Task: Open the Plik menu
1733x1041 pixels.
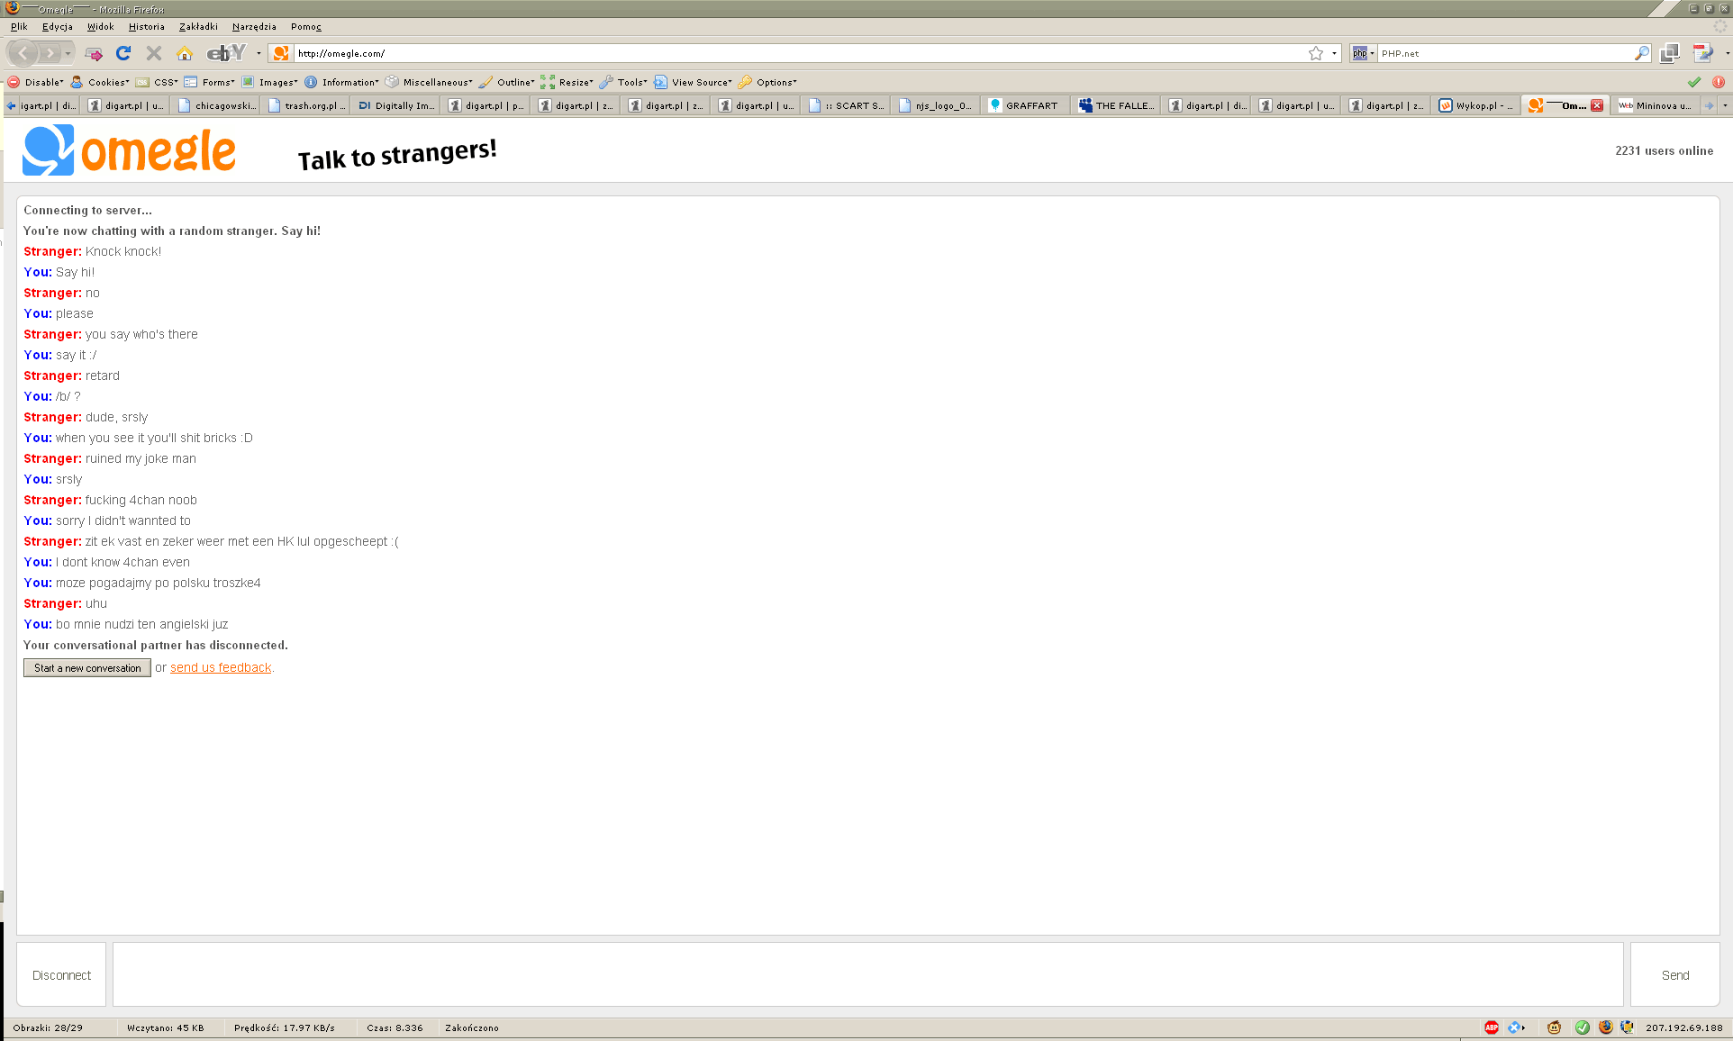Action: pos(19,27)
